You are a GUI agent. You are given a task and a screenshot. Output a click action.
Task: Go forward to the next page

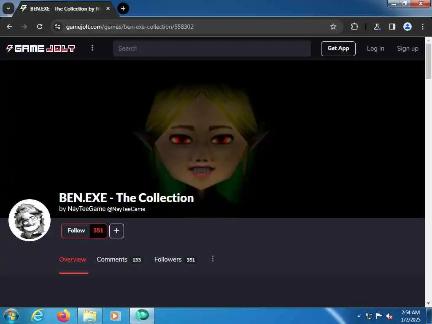coord(24,27)
